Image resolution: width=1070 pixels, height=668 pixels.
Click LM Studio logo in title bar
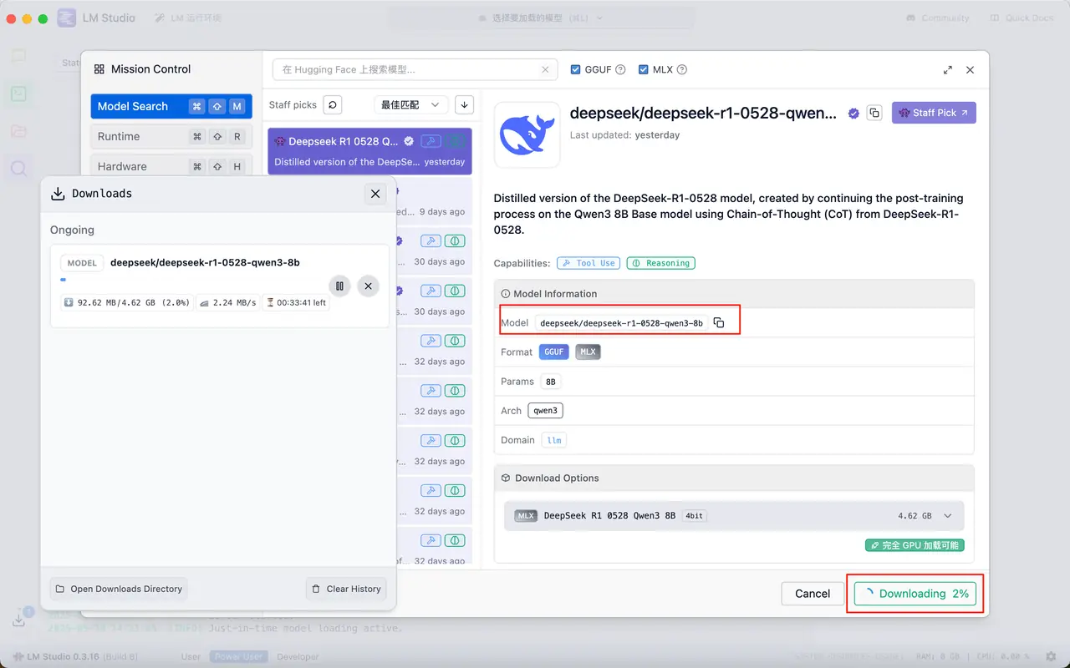click(x=68, y=18)
